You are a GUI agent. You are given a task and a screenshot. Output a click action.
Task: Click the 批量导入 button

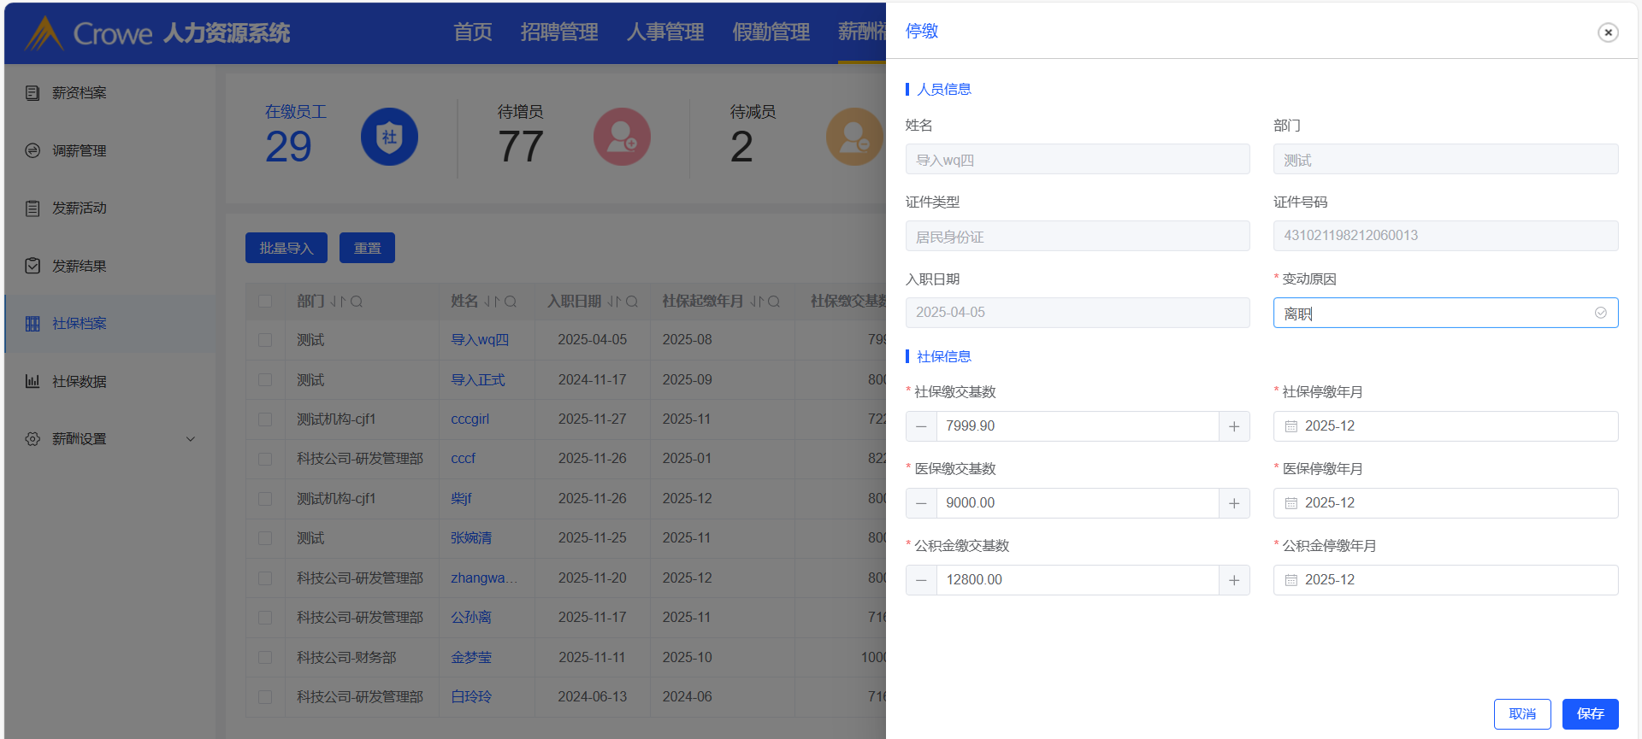pos(286,248)
